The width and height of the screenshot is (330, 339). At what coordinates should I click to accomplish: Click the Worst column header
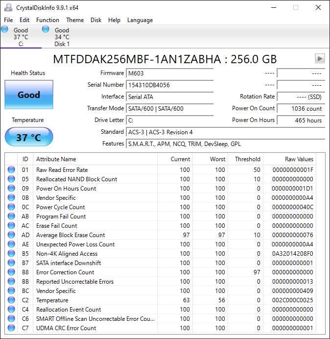click(x=210, y=159)
